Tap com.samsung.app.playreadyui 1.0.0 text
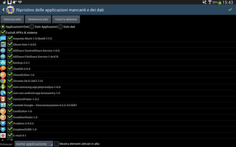The image size is (236, 147). [x=37, y=87]
